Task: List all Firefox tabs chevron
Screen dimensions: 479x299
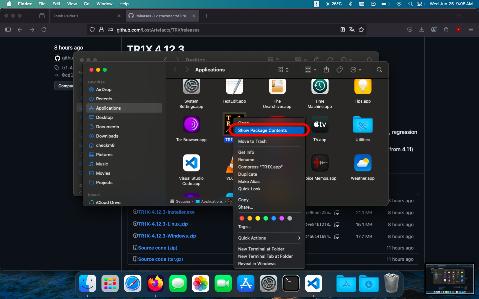Action: [x=459, y=16]
